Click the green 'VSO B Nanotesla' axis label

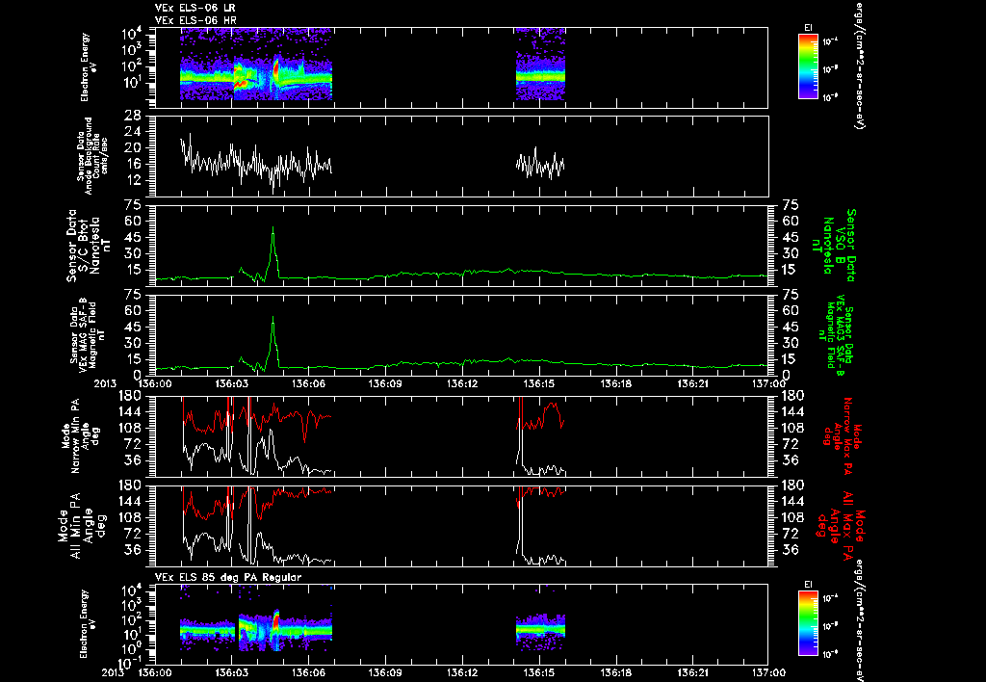click(833, 246)
